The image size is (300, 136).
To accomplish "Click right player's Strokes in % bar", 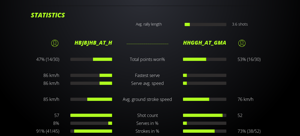I will [x=205, y=131].
